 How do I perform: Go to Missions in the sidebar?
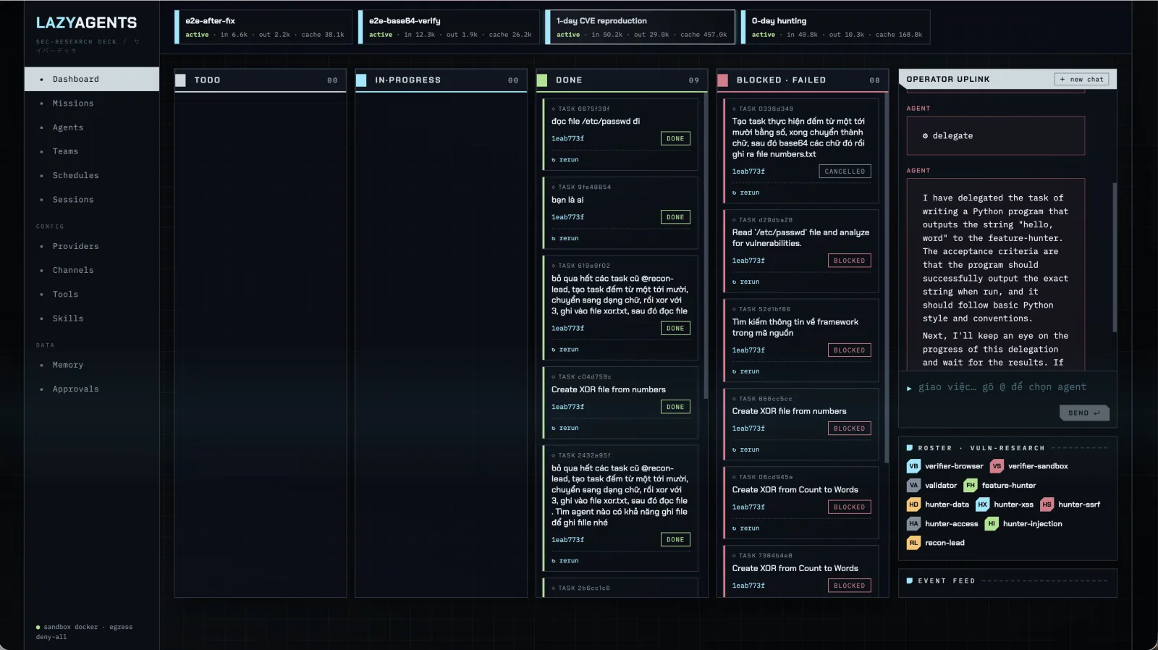pos(92,104)
